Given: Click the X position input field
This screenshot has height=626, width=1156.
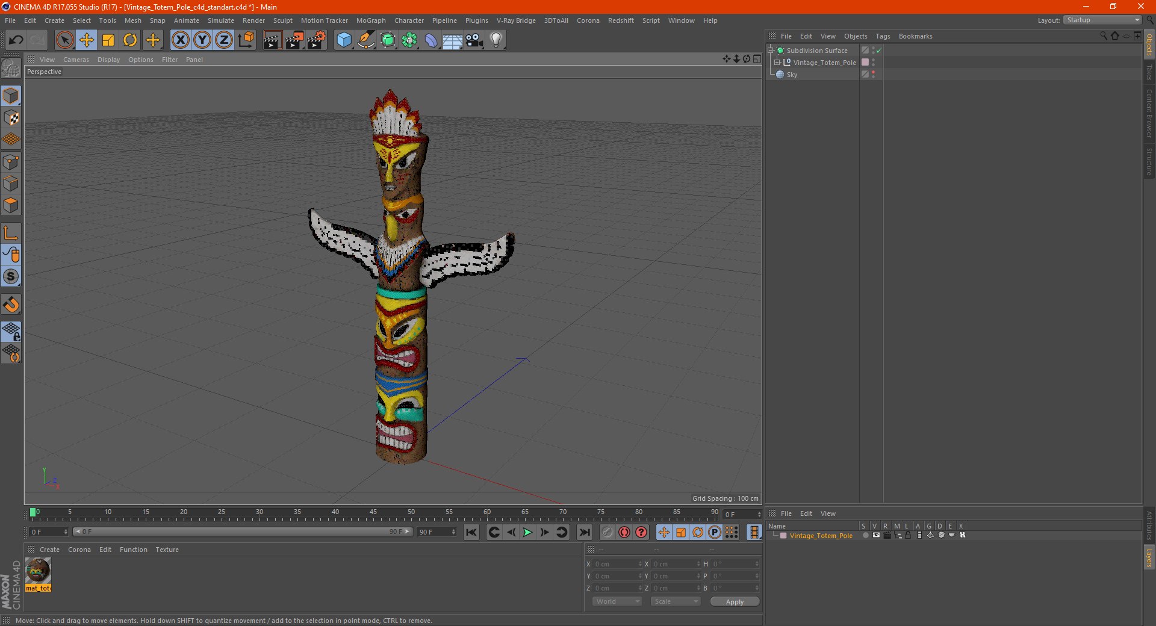Looking at the screenshot, I should point(618,564).
